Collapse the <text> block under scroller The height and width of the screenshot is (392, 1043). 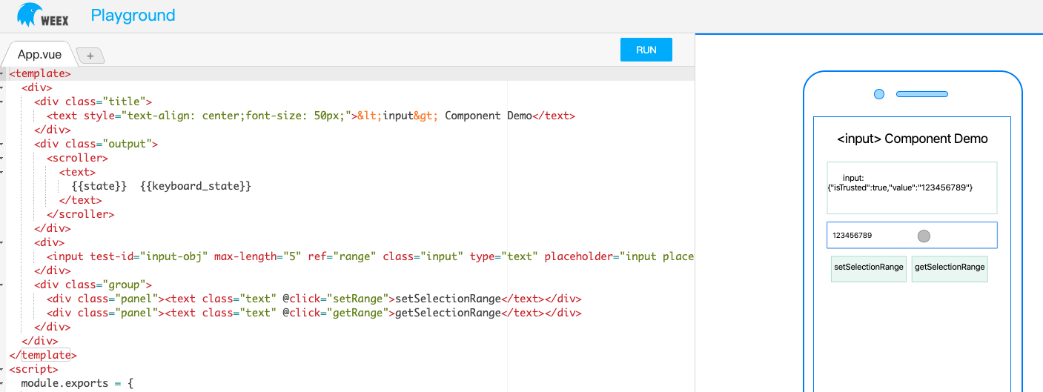(x=2, y=173)
